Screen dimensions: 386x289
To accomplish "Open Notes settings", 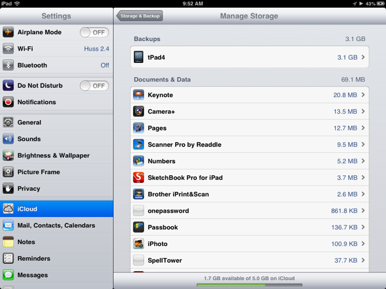I will tap(57, 242).
